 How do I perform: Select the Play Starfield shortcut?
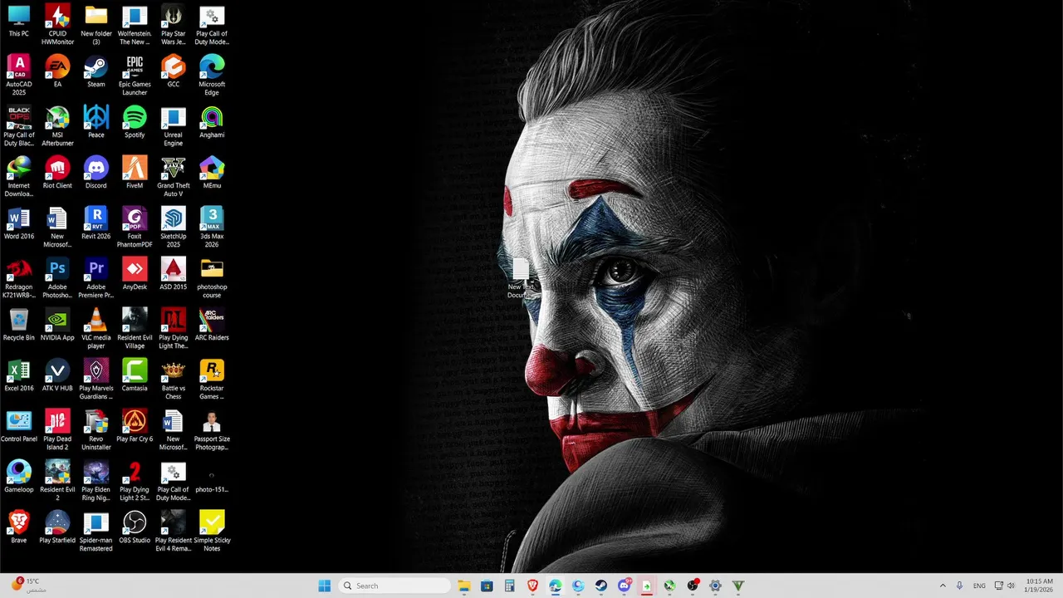[57, 527]
